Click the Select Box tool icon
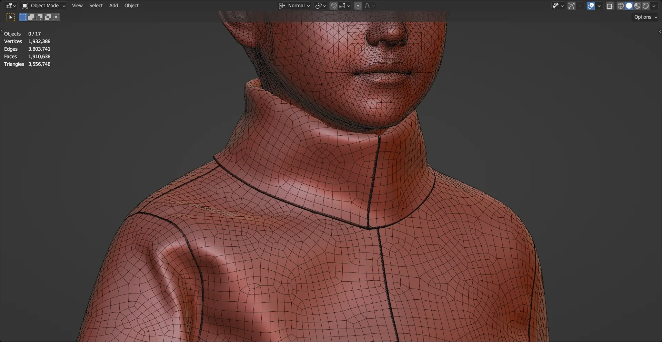 click(11, 17)
